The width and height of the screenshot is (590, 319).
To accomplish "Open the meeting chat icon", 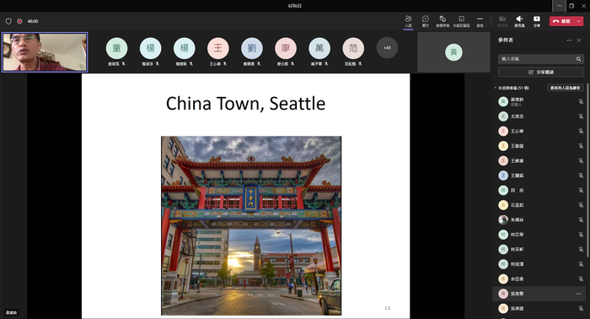I will 426,21.
